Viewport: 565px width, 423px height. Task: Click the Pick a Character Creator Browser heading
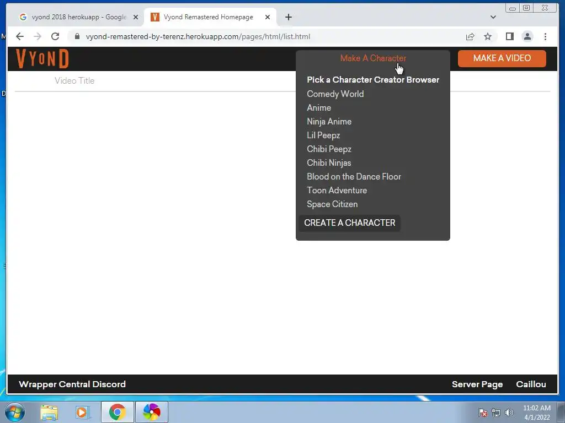coord(373,79)
